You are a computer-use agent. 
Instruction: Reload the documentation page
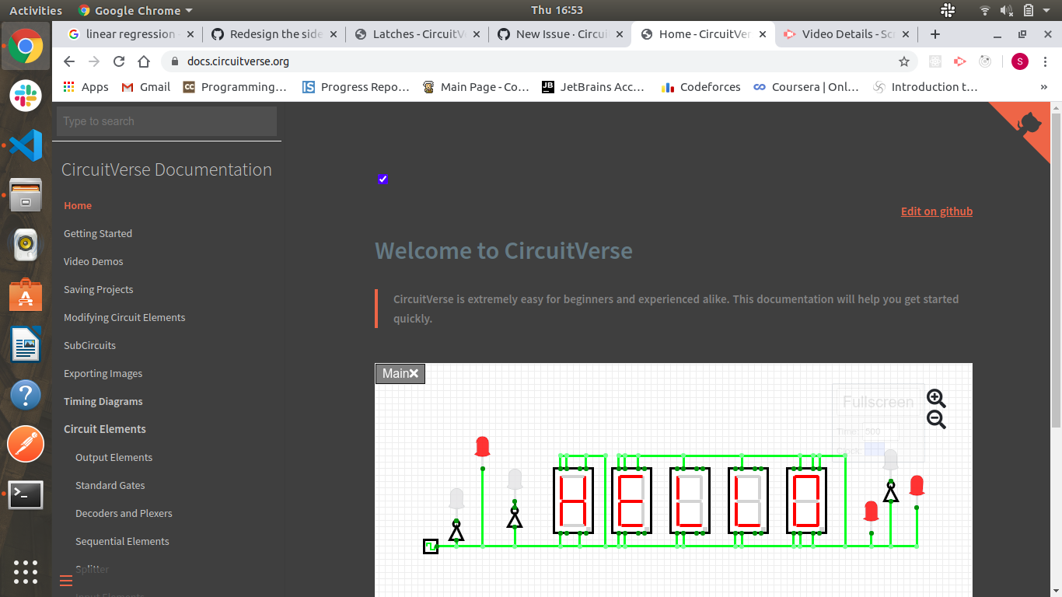pos(118,61)
